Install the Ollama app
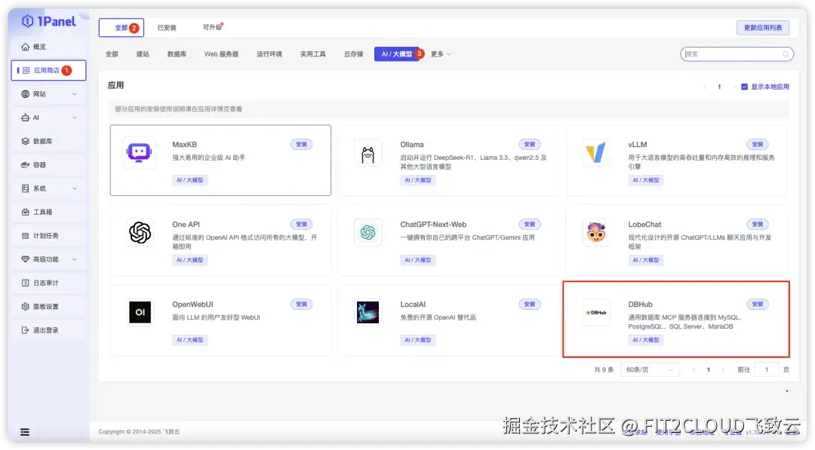The width and height of the screenshot is (815, 450). point(530,144)
